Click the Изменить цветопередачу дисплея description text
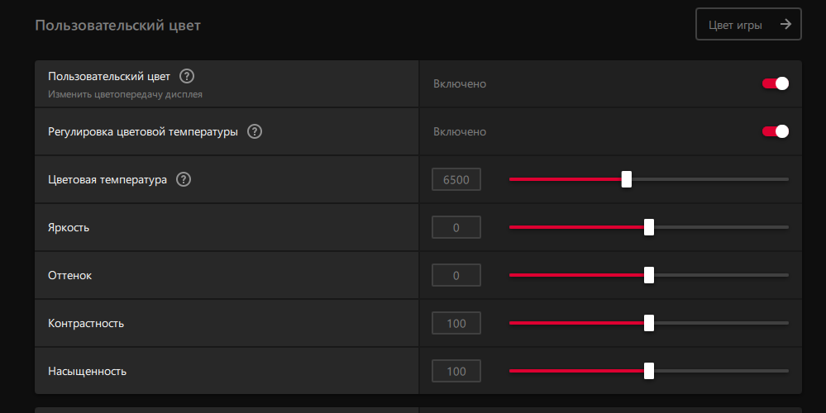Screen dimensions: 826x413 [x=126, y=95]
